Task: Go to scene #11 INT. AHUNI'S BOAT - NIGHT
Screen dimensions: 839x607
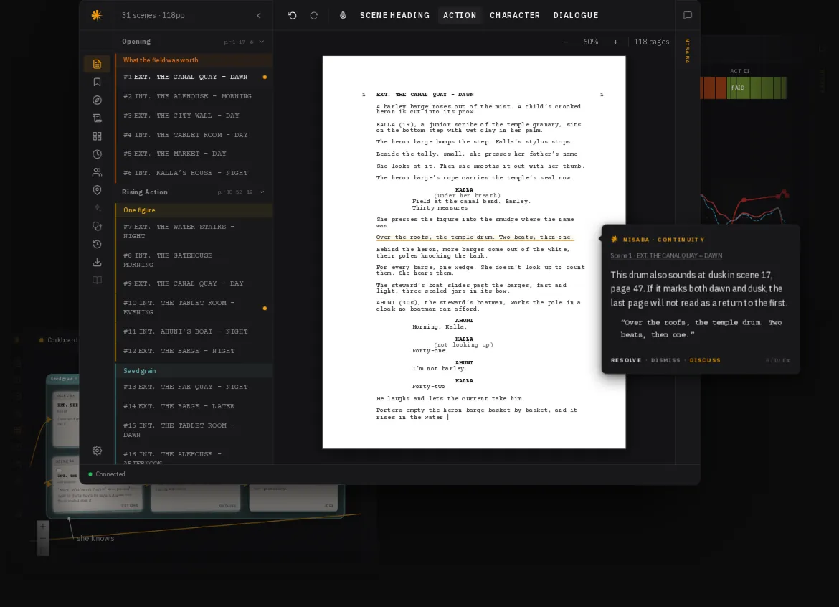Action: (x=194, y=332)
